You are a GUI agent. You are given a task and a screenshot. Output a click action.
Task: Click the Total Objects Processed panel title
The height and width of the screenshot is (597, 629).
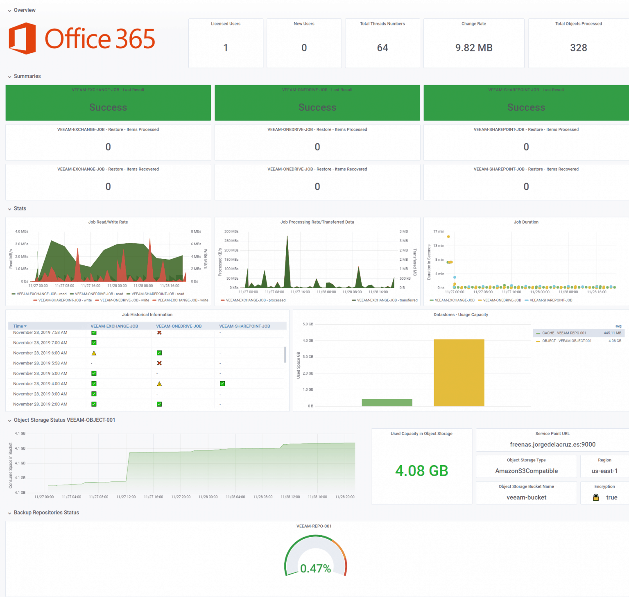[578, 24]
